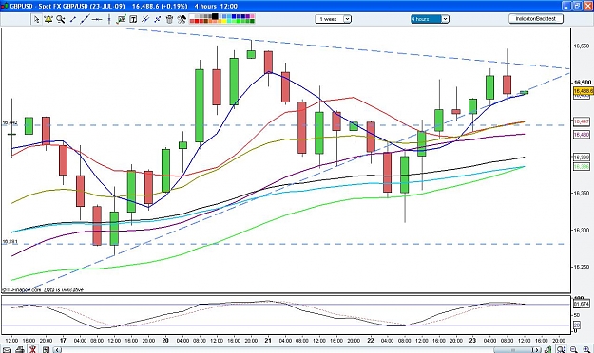
Task: Click the GBPUSD title bar app icon
Action: click(x=5, y=6)
